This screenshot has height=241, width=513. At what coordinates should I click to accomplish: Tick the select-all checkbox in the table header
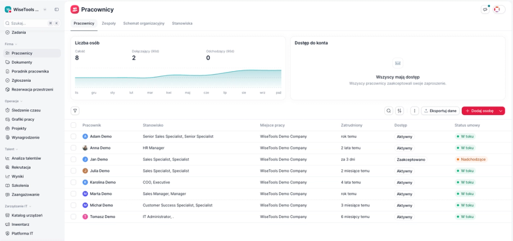[x=73, y=125]
